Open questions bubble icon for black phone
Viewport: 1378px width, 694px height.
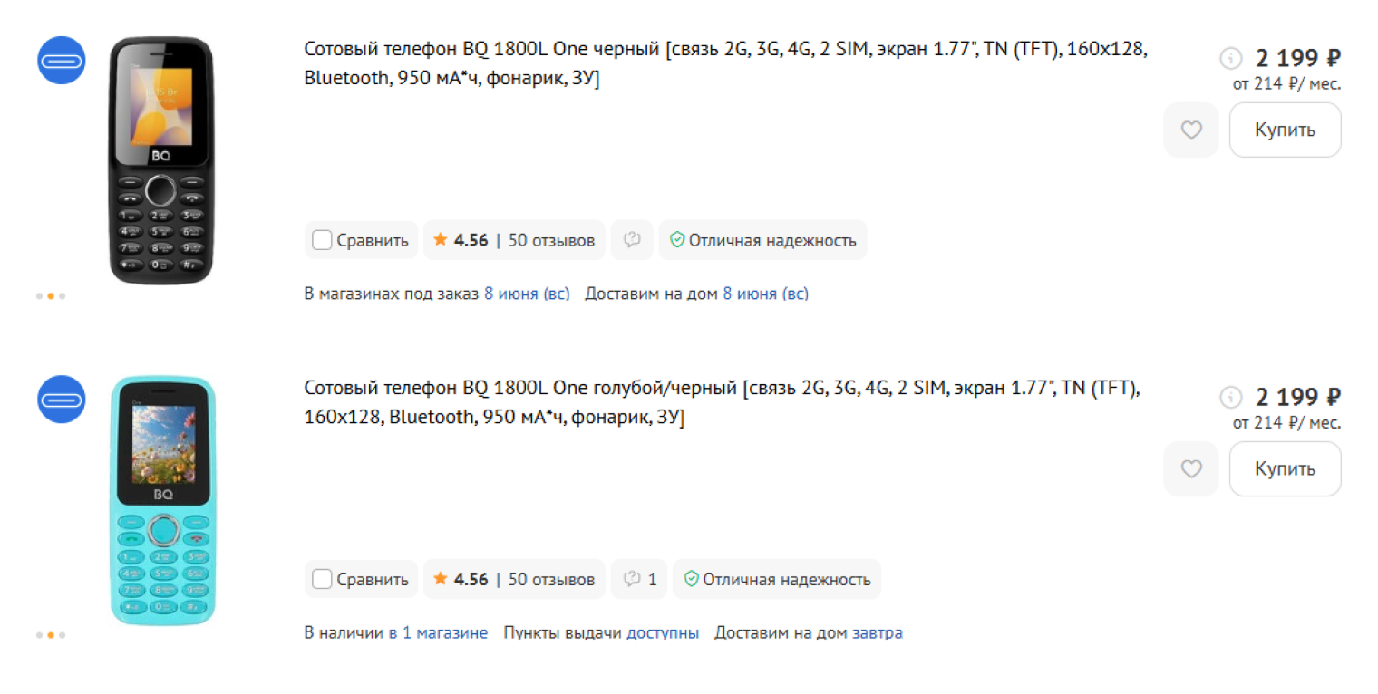(x=632, y=240)
